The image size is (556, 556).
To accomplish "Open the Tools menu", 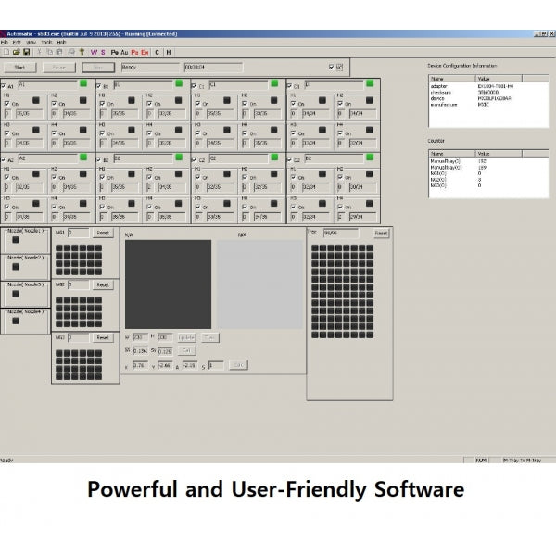I will pos(46,42).
